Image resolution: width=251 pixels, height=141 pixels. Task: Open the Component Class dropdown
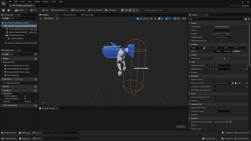coord(222,37)
